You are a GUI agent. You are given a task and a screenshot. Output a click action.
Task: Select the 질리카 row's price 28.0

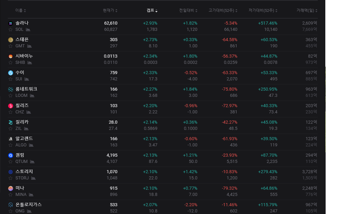113,122
